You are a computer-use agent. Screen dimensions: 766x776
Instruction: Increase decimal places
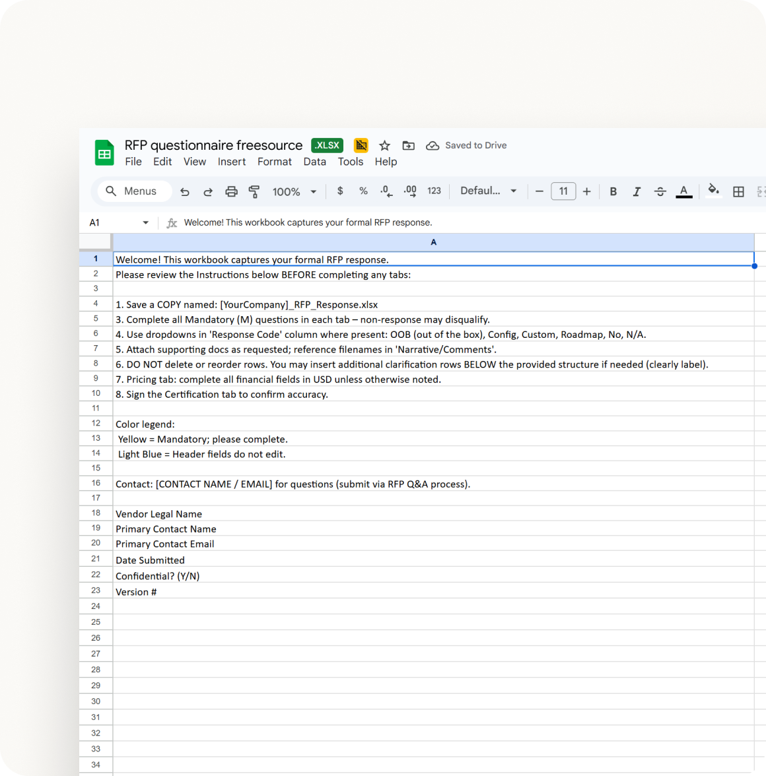[410, 191]
